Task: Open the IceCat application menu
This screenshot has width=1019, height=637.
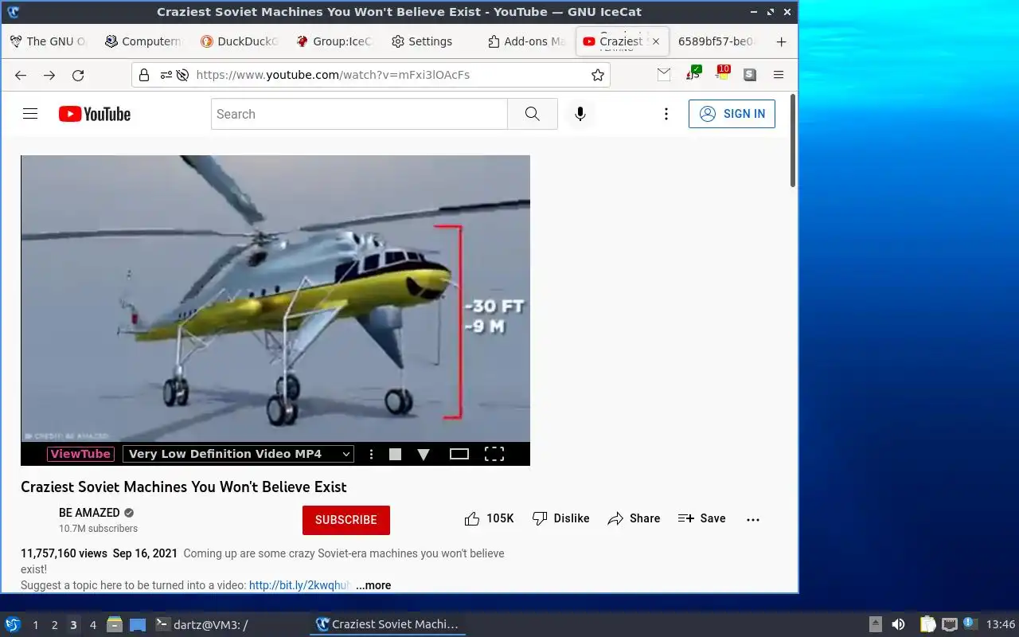Action: (x=779, y=75)
